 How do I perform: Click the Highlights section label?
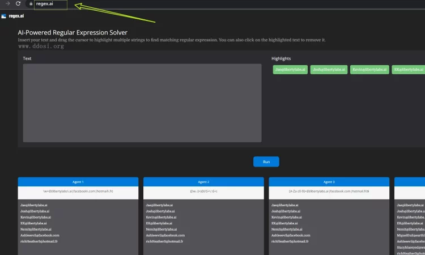[281, 58]
